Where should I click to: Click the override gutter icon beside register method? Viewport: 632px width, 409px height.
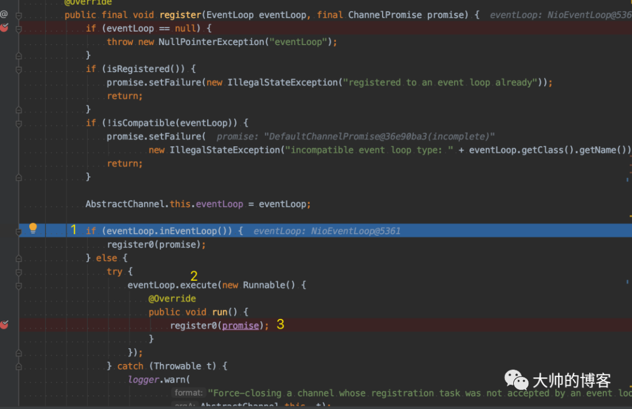4,15
